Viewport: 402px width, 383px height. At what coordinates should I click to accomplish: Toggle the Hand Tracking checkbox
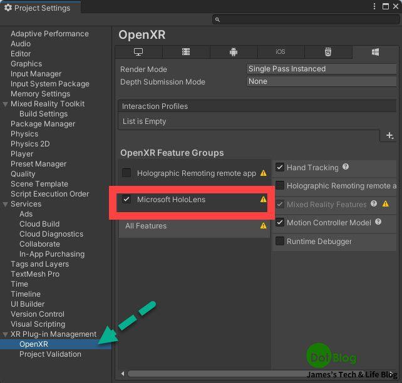point(280,167)
